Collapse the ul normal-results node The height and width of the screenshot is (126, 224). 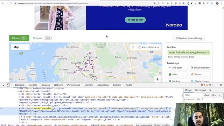(x=17, y=91)
